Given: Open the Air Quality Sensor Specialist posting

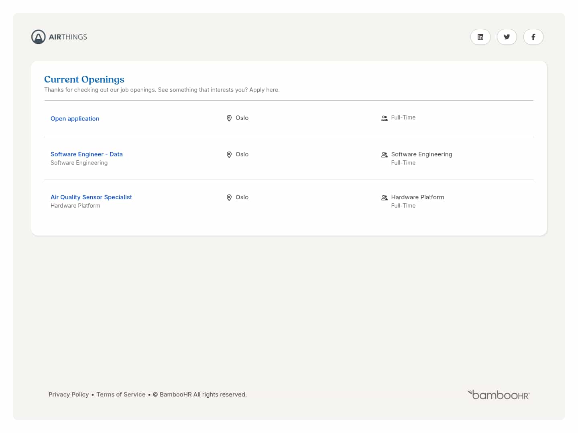Looking at the screenshot, I should point(91,197).
